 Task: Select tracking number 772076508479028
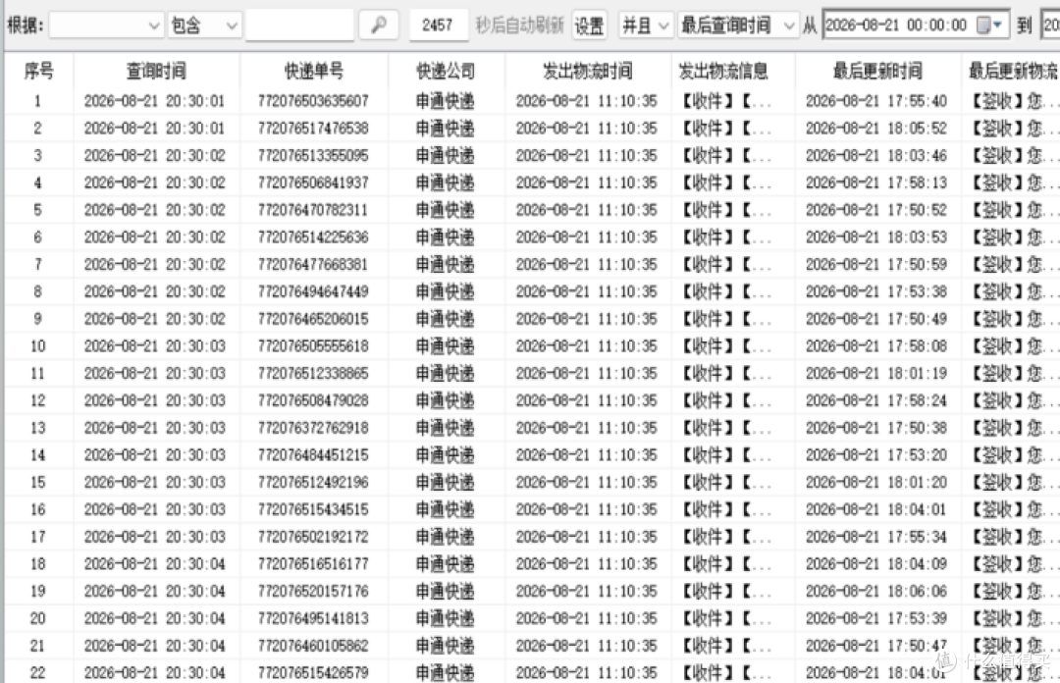pyautogui.click(x=313, y=401)
